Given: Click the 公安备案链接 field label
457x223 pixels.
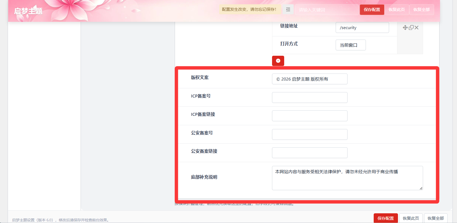Looking at the screenshot, I should pos(204,151).
